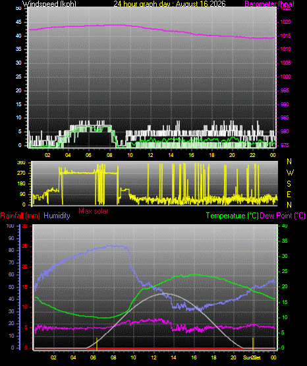Click the SunSet label on bottom time axis
This screenshot has width=307, height=366.
(252, 357)
